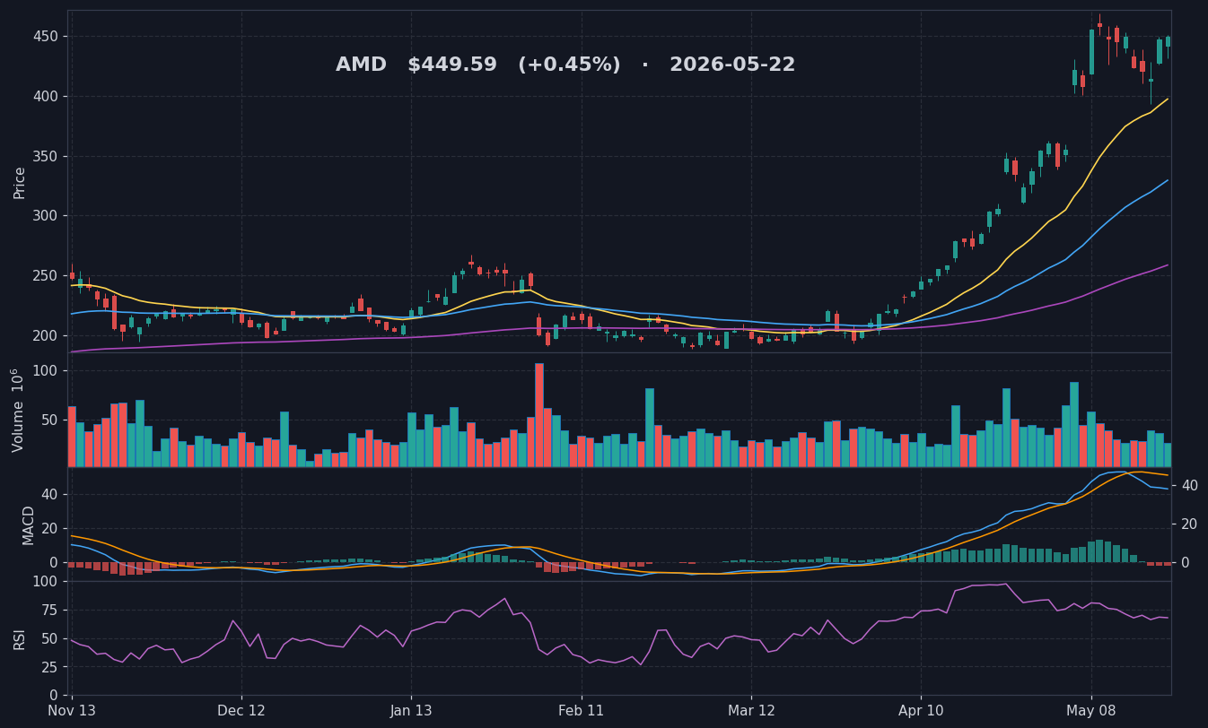1208x728 pixels.
Task: Click the 75 tick on RSI axis
Action: pos(50,610)
